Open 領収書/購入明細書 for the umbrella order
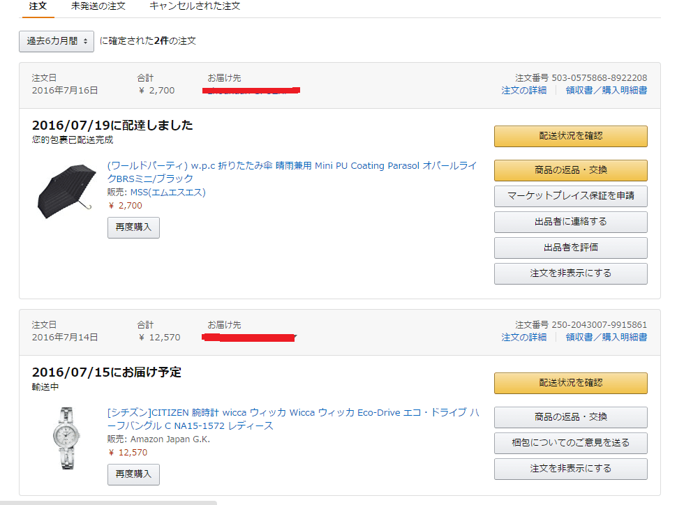This screenshot has height=505, width=677. (x=606, y=91)
